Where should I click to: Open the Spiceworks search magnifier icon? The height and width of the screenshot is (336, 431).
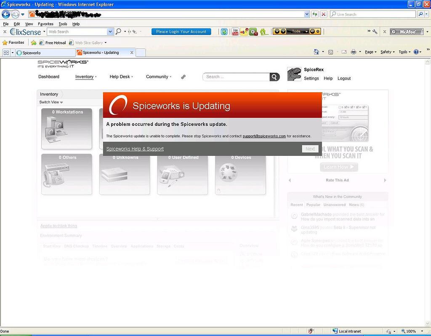tap(274, 77)
